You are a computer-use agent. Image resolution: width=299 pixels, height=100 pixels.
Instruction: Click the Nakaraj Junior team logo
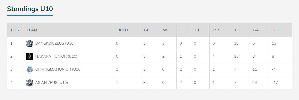click(30, 56)
